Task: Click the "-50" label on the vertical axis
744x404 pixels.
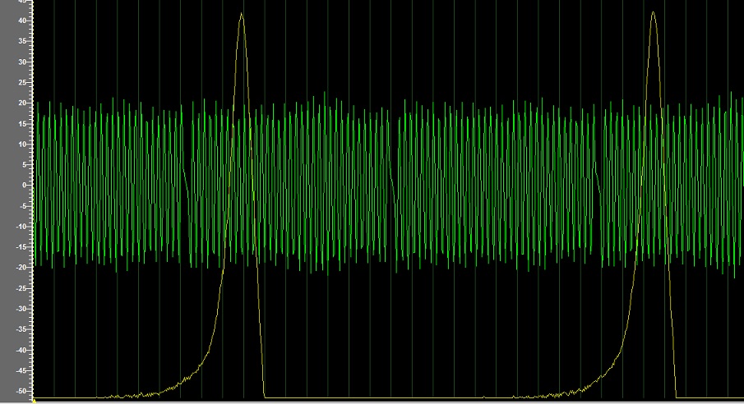Action: 21,391
